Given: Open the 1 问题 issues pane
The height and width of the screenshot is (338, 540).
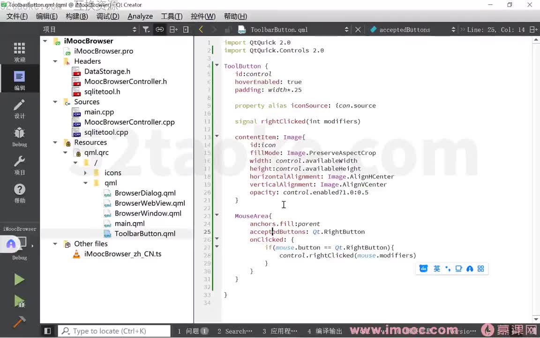Looking at the screenshot, I should pos(193,331).
